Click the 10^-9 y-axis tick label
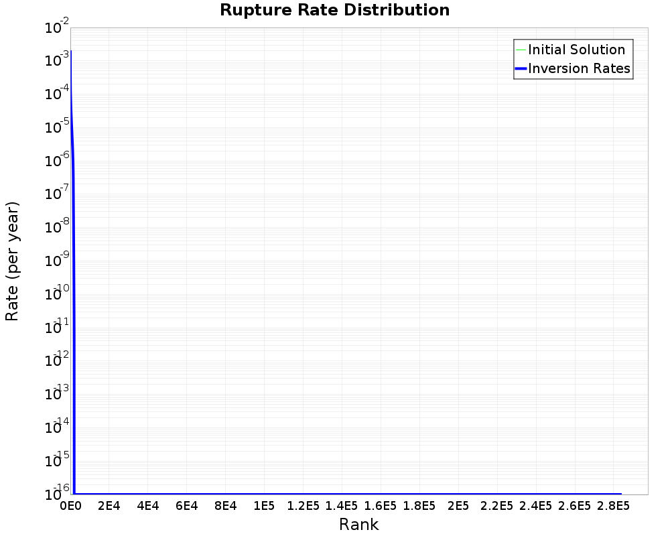 click(58, 258)
